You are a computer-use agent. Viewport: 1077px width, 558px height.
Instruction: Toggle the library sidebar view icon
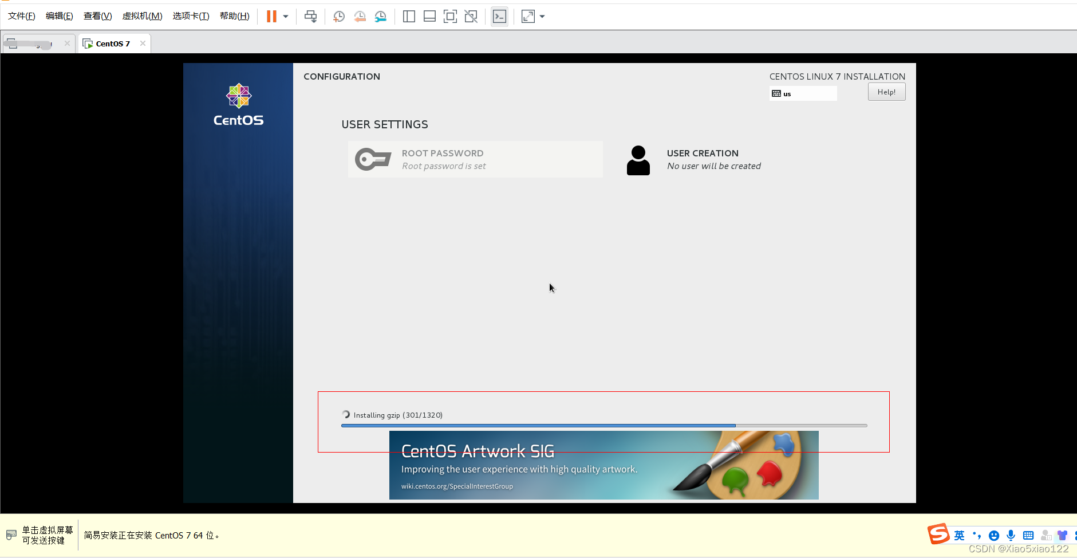(x=409, y=17)
